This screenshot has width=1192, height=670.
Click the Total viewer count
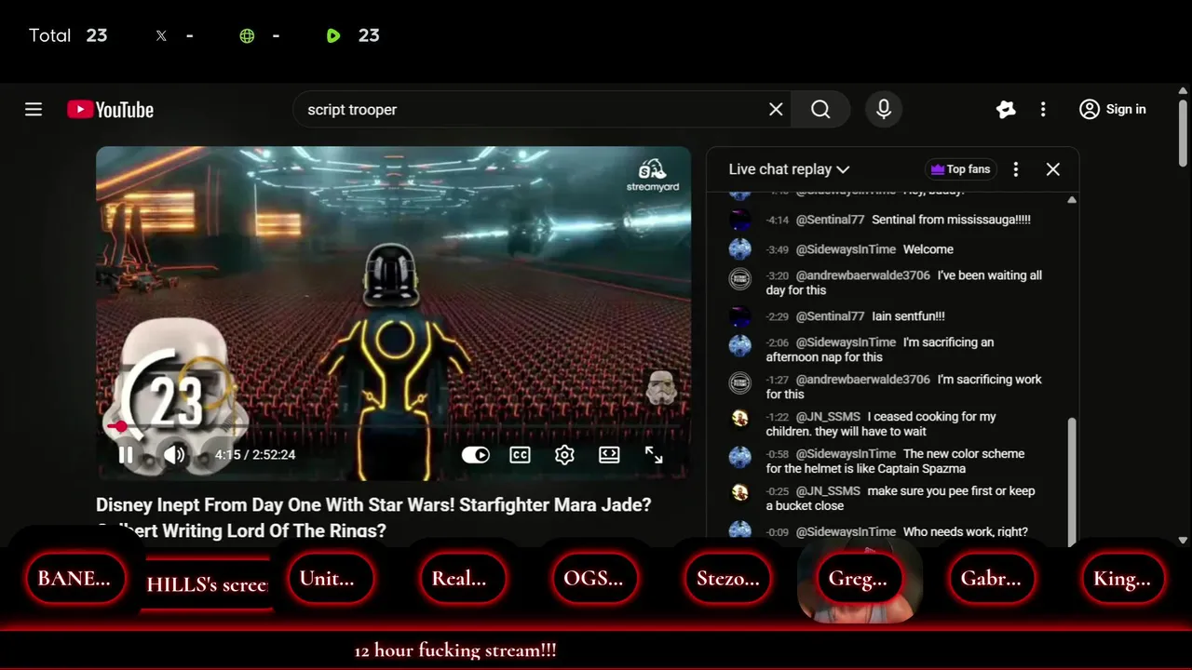68,35
